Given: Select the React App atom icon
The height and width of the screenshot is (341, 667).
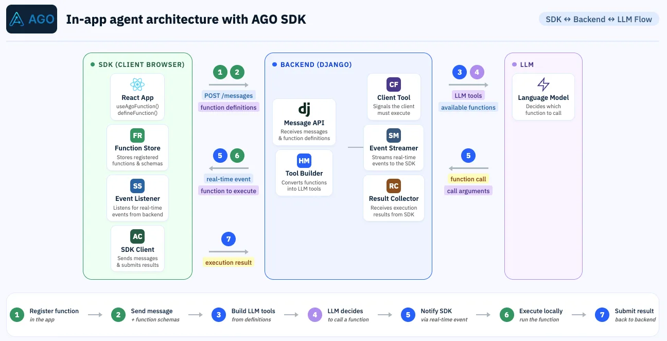Looking at the screenshot, I should point(137,84).
